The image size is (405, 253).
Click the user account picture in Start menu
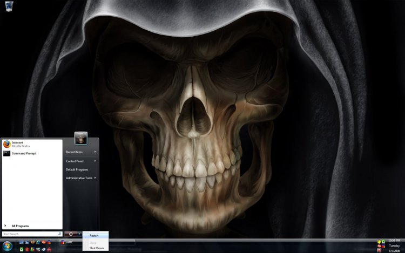[x=81, y=138]
